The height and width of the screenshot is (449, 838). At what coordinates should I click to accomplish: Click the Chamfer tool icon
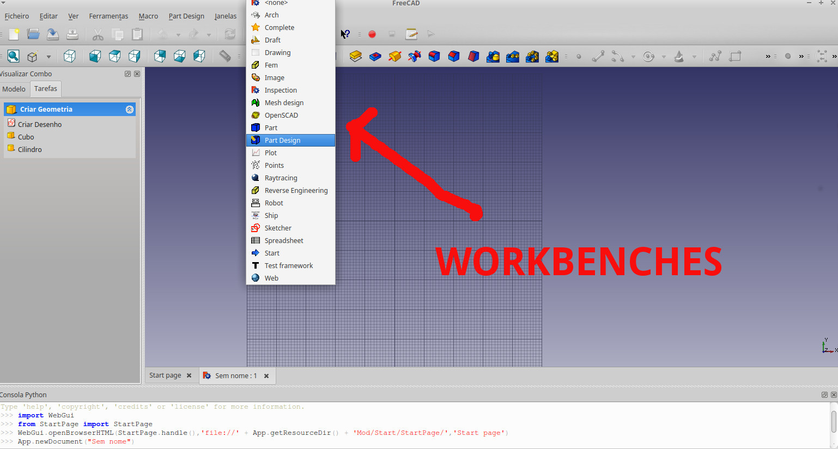[453, 56]
